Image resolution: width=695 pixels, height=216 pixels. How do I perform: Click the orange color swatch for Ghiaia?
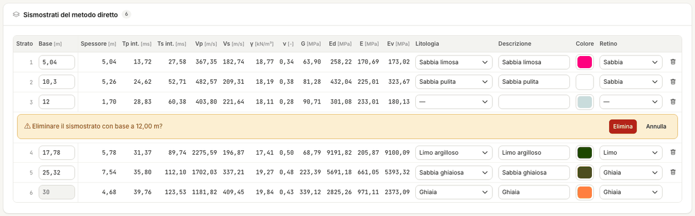tap(585, 192)
